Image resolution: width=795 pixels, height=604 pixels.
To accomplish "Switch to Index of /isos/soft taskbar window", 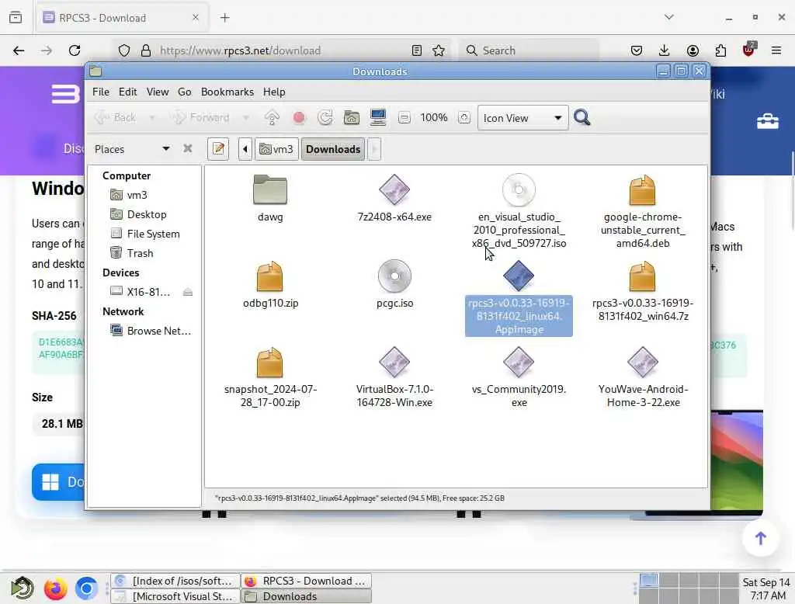I will pyautogui.click(x=175, y=581).
